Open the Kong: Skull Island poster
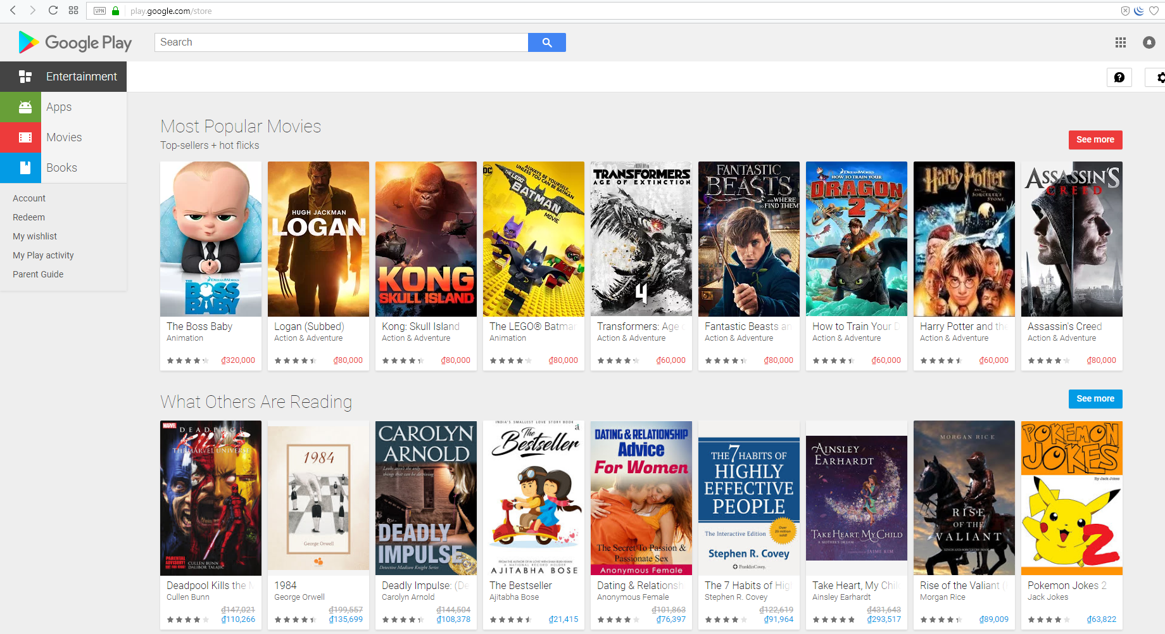Screen dimensions: 1165x634 click(x=426, y=239)
